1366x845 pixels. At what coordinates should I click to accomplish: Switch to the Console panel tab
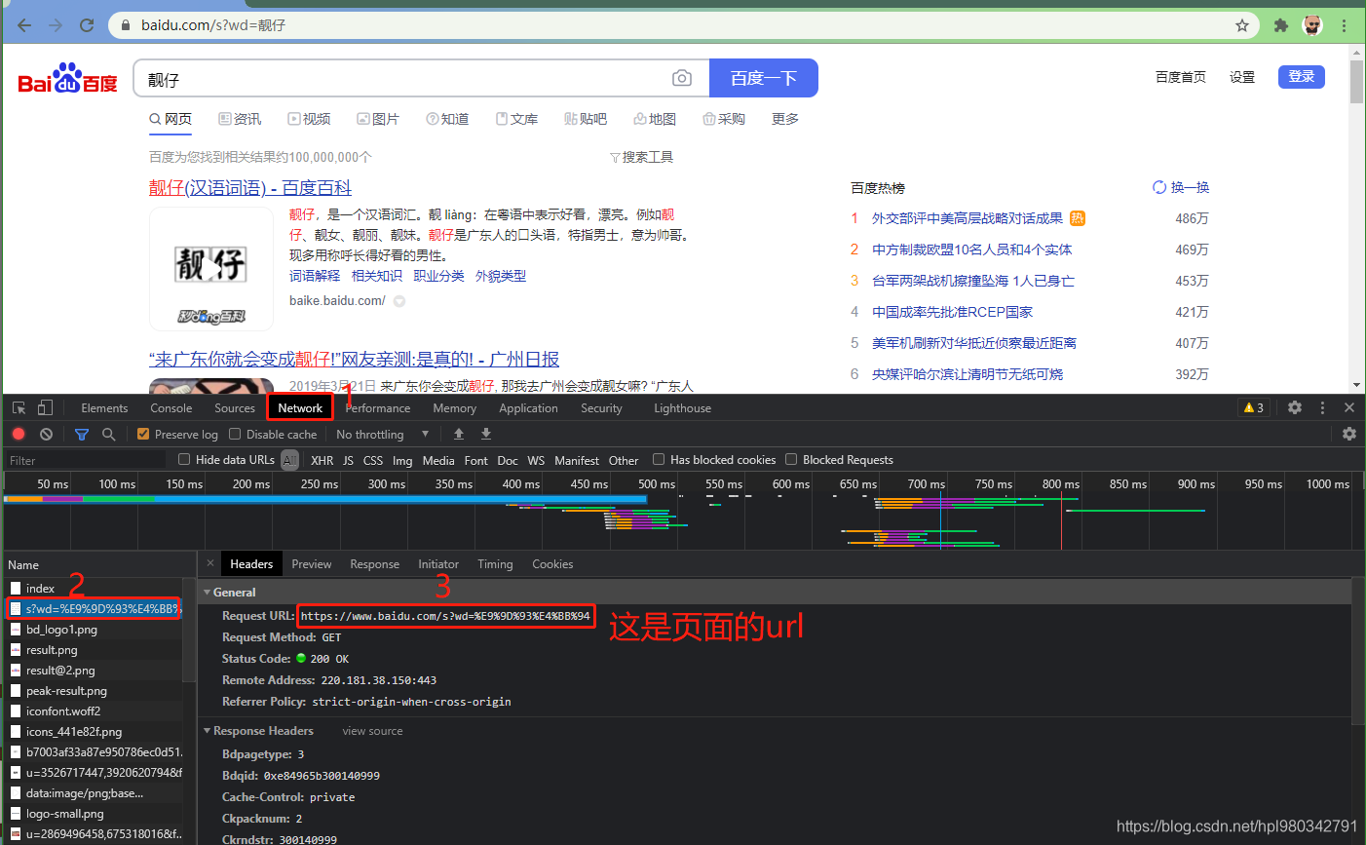[171, 407]
